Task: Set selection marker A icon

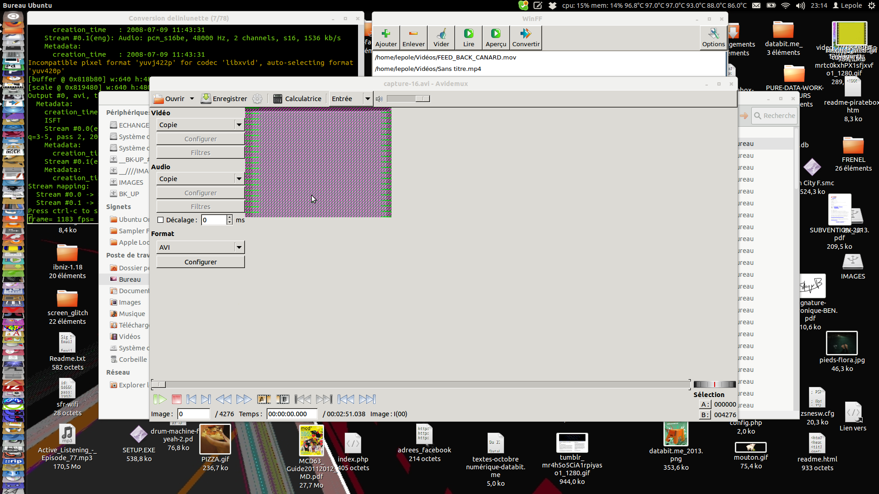Action: 263,399
